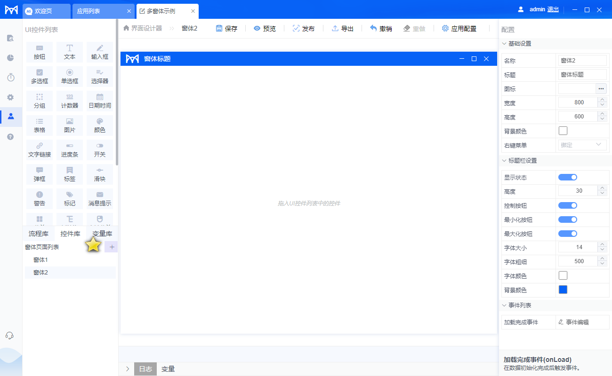Click 导出 export button
The width and height of the screenshot is (612, 376).
342,28
